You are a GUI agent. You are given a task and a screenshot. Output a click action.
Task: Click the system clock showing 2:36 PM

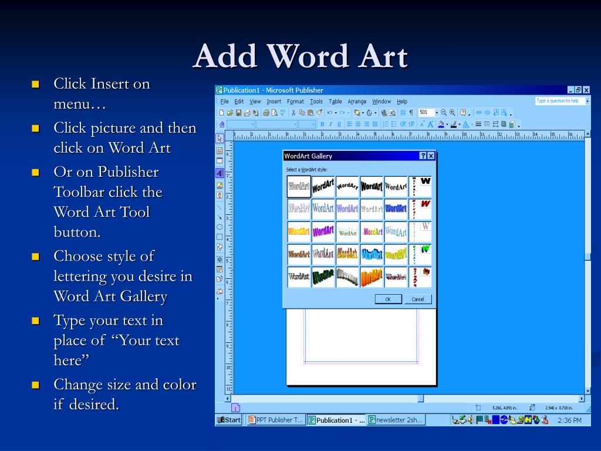569,420
